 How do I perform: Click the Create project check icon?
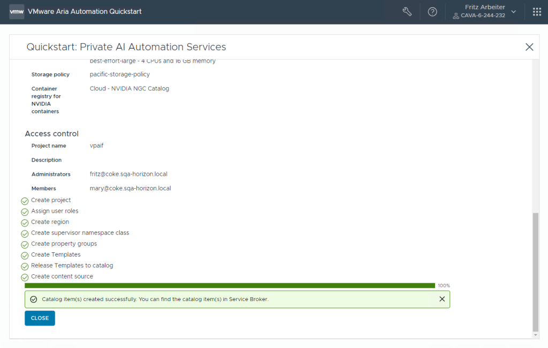(x=25, y=201)
